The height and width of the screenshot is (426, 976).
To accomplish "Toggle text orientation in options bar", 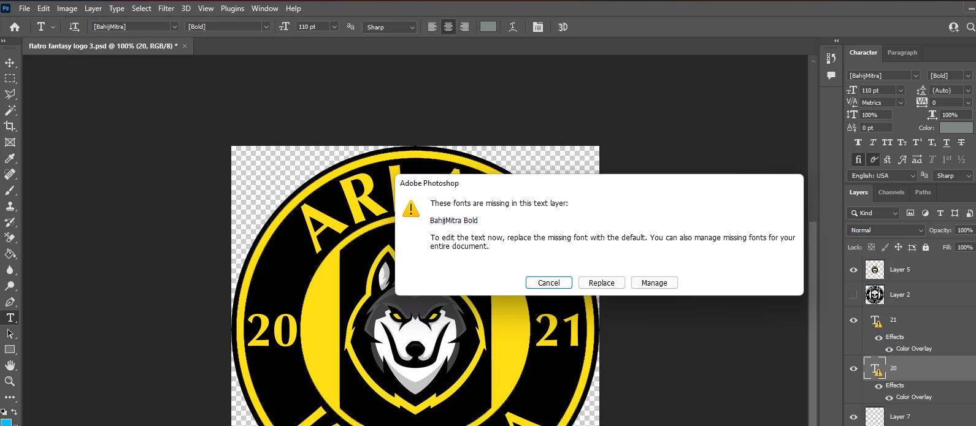I will [x=74, y=27].
